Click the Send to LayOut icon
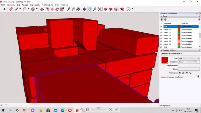 [116, 9]
